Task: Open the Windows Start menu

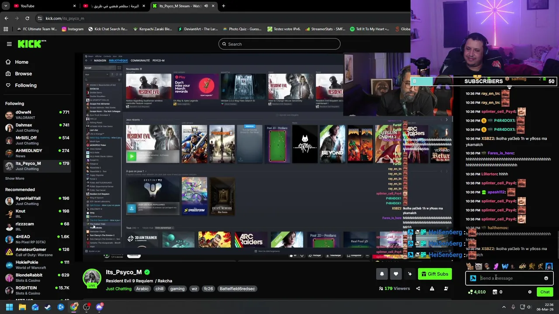Action: tap(9, 307)
